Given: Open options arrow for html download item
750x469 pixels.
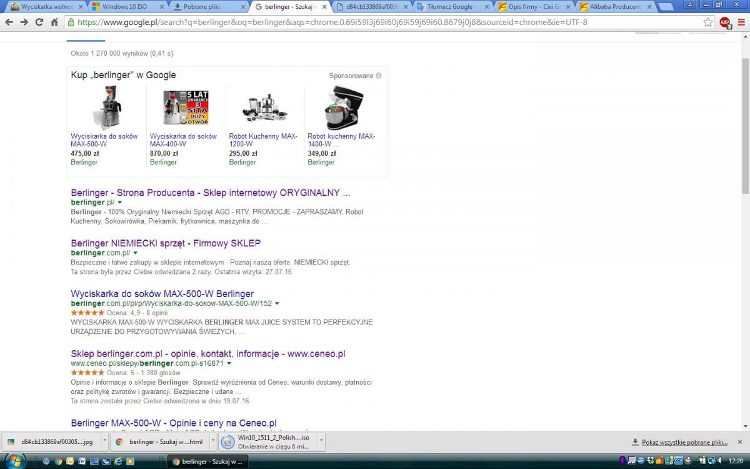Looking at the screenshot, I should (212, 441).
